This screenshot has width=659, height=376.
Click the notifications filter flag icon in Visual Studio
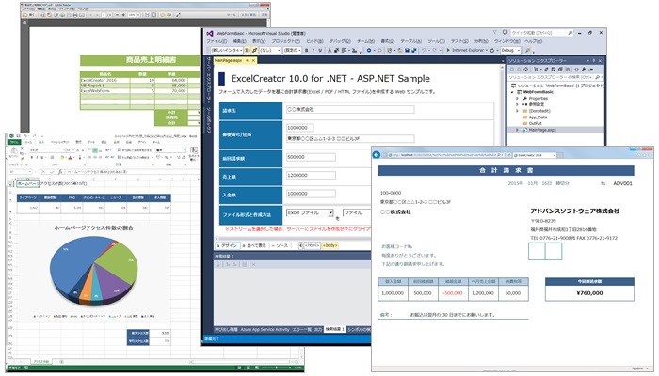pyautogui.click(x=494, y=32)
